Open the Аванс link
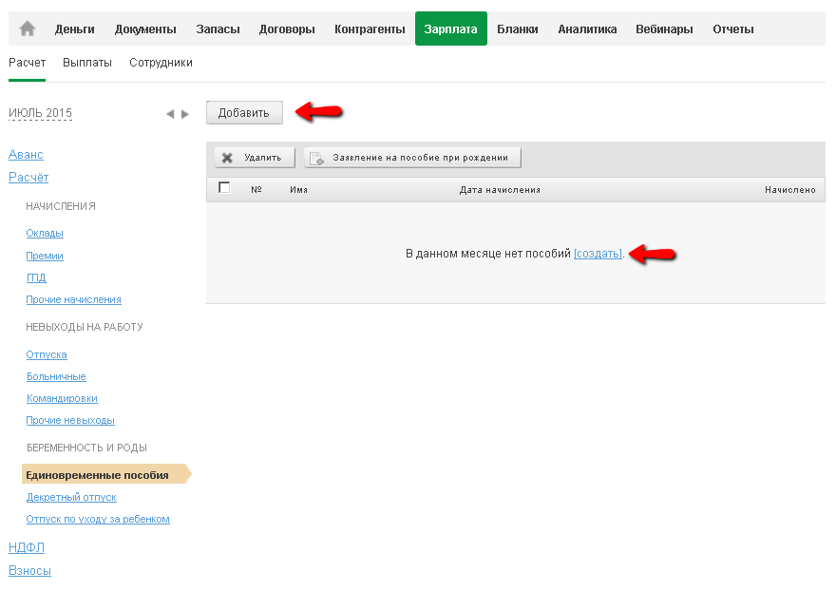Viewport: 836px width, 591px height. pos(26,155)
